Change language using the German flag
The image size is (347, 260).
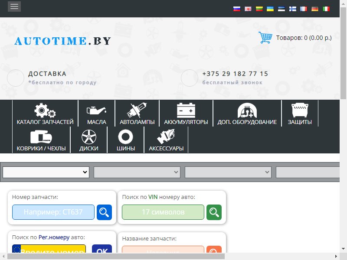(315, 9)
